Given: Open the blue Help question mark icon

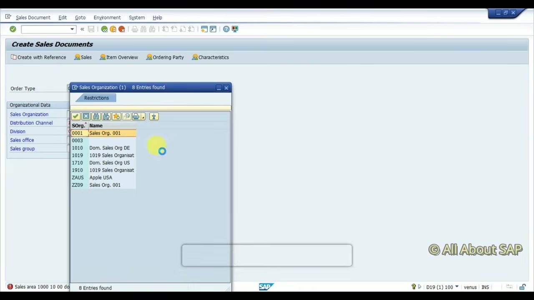Looking at the screenshot, I should (226, 29).
